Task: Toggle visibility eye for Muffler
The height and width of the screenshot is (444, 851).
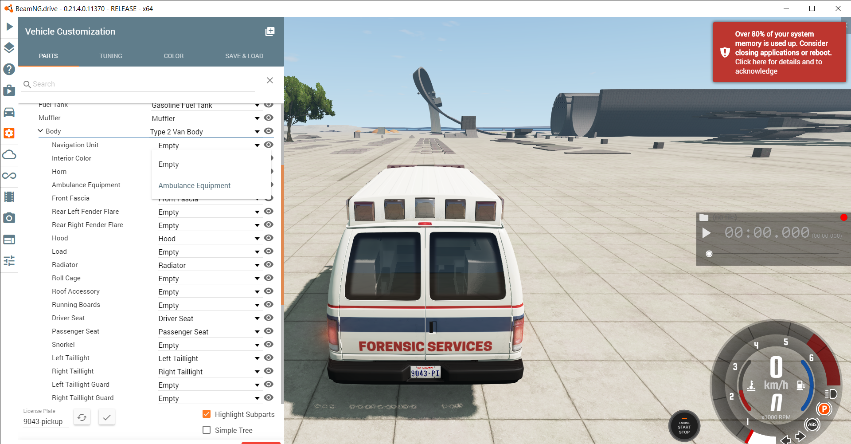Action: point(269,118)
